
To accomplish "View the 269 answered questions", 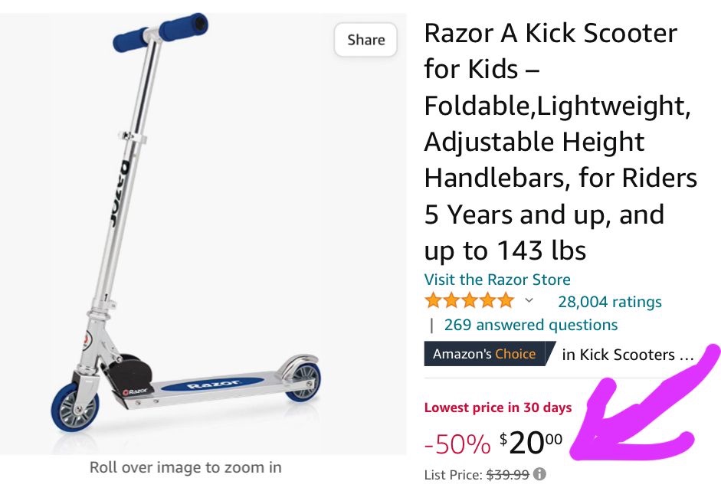I will pos(530,325).
